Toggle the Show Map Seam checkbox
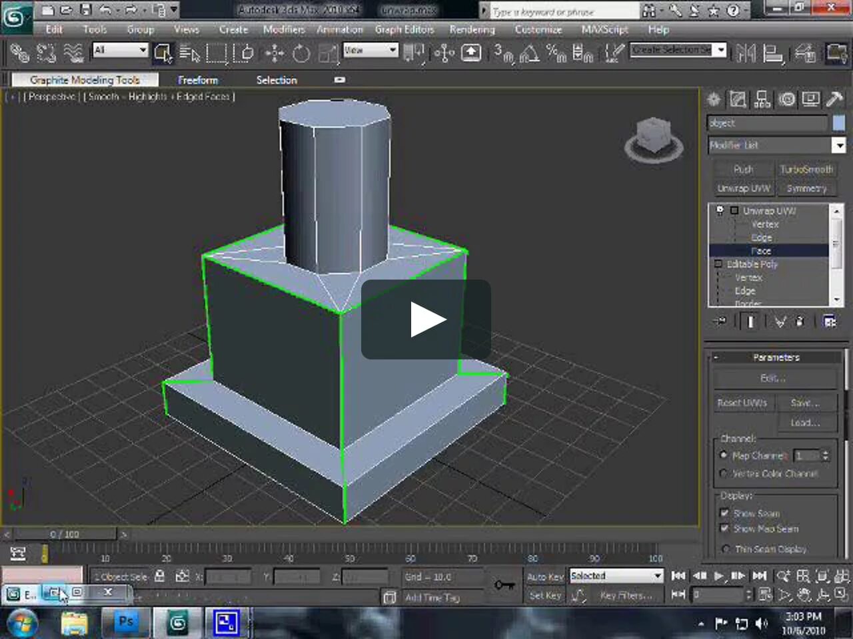This screenshot has height=639, width=853. point(724,529)
